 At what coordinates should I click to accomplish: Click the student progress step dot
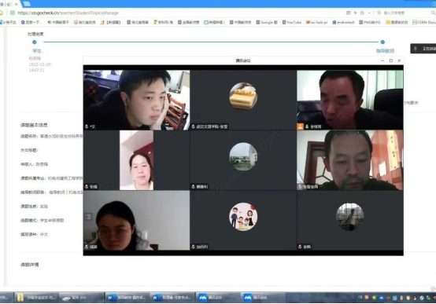(34, 42)
